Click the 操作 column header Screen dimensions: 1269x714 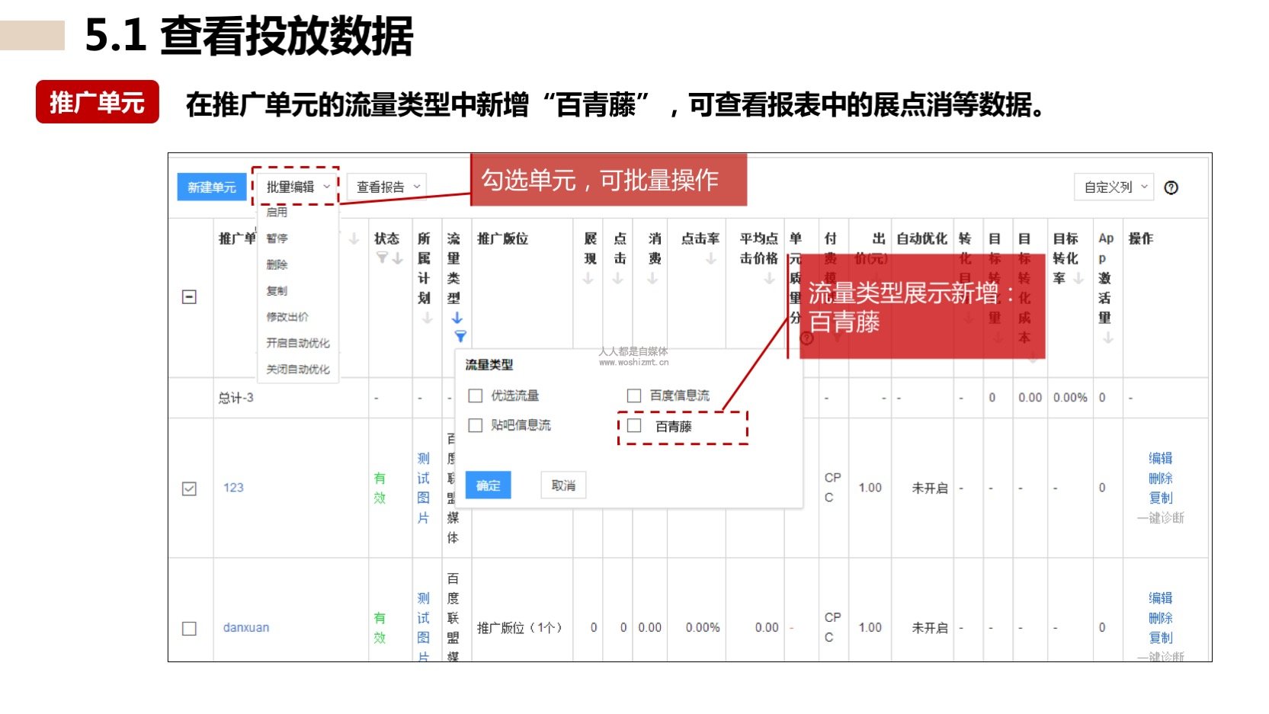click(x=1141, y=239)
